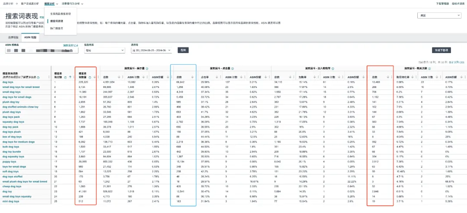
Task: Open the country selector showing 美国
Action: coord(439,16)
